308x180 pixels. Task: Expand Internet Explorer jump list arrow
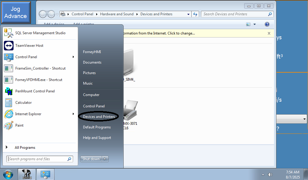click(73, 114)
